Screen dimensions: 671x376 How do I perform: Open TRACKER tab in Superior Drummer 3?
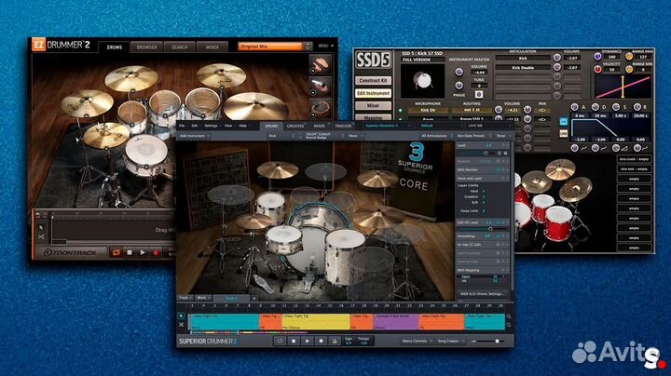343,126
